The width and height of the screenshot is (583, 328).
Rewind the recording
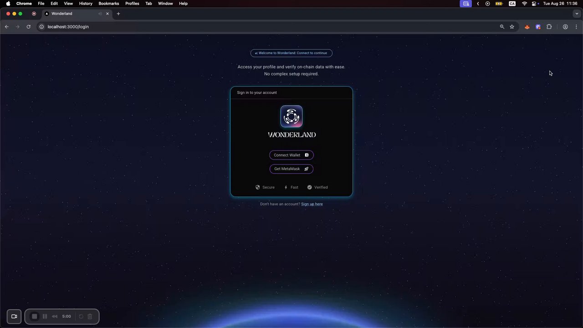point(55,317)
